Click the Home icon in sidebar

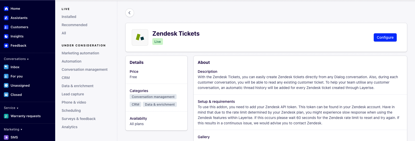point(6,9)
